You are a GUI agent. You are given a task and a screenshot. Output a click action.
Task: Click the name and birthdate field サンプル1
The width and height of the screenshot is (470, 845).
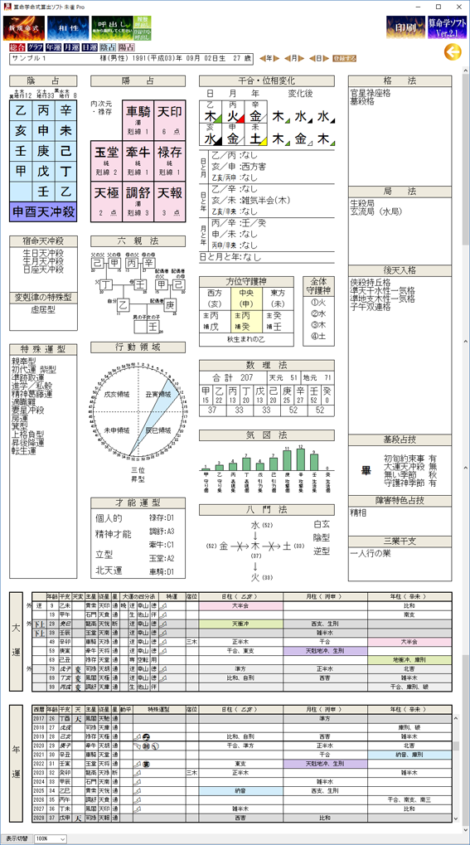[x=132, y=58]
